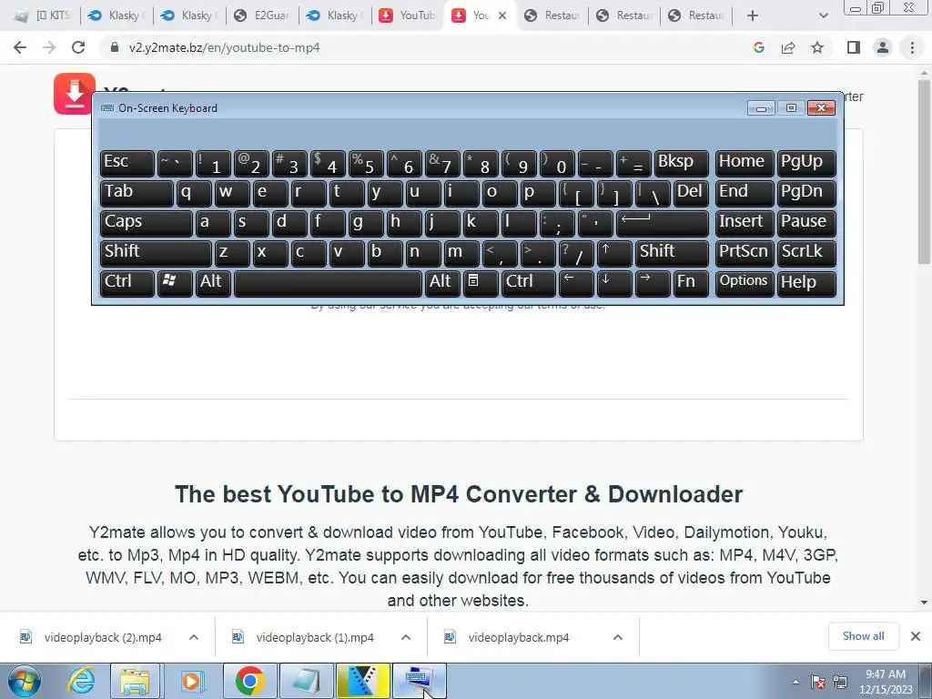
Task: Toggle the left Shift key
Action: point(156,253)
